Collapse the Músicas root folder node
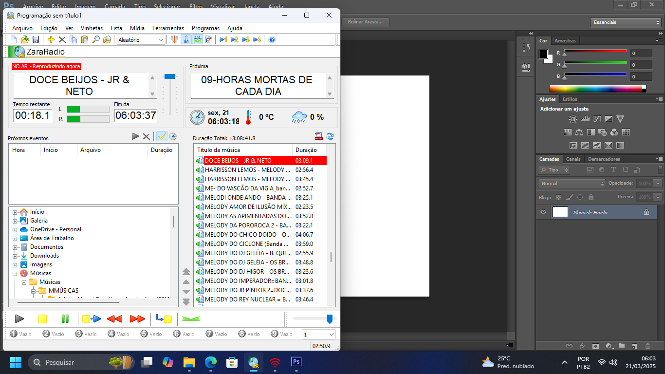665x374 pixels. (15, 273)
